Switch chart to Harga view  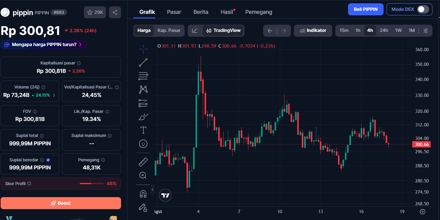[144, 30]
